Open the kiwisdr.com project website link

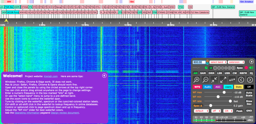[51, 76]
